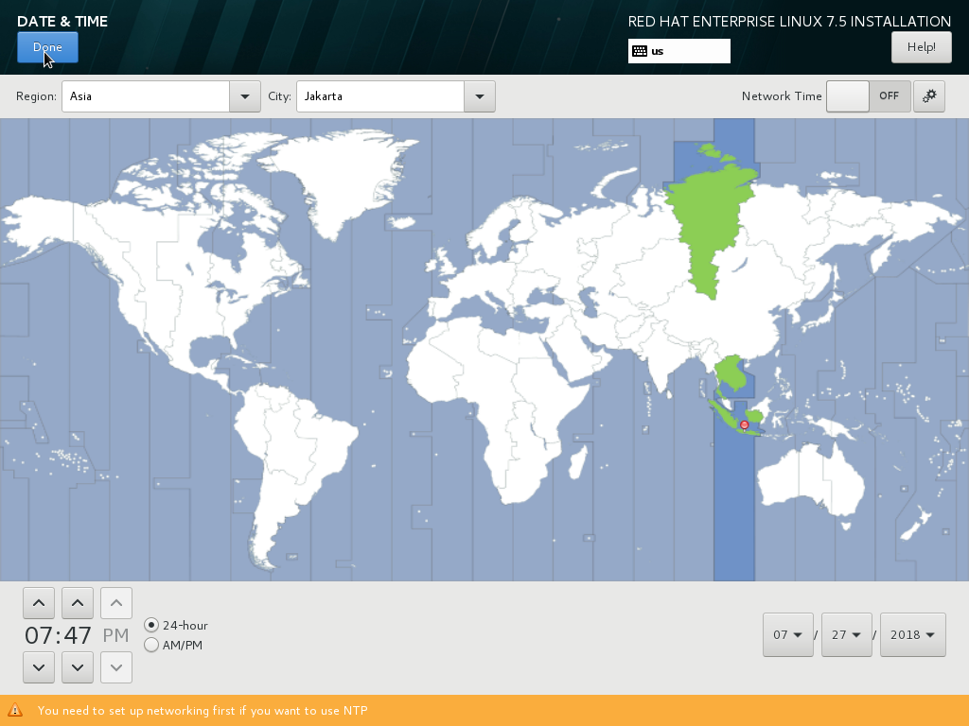Open the us keyboard layout indicator
Viewport: 969px width, 726px height.
pos(678,51)
